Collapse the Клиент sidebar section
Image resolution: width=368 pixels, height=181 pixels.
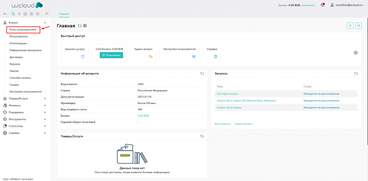coord(45,22)
